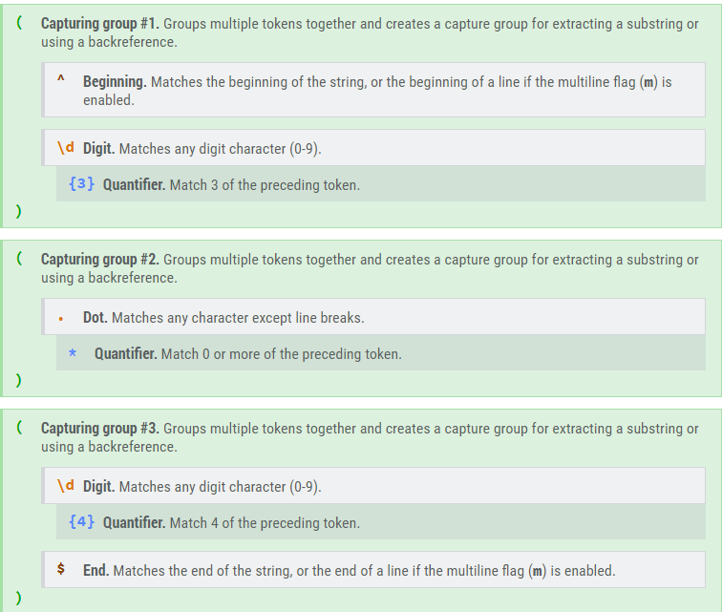The width and height of the screenshot is (722, 612).
Task: Click the blue asterisk * quantifier symbol
Action: click(73, 353)
